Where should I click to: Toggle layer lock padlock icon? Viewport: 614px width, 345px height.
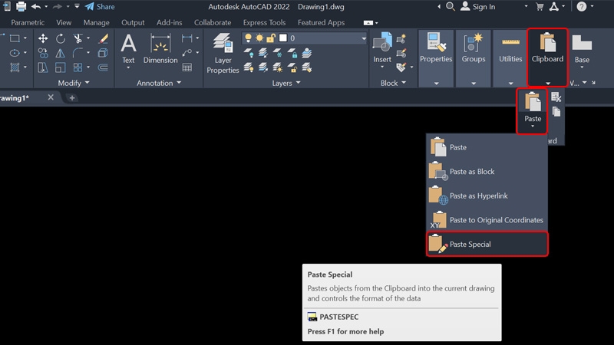coord(271,38)
